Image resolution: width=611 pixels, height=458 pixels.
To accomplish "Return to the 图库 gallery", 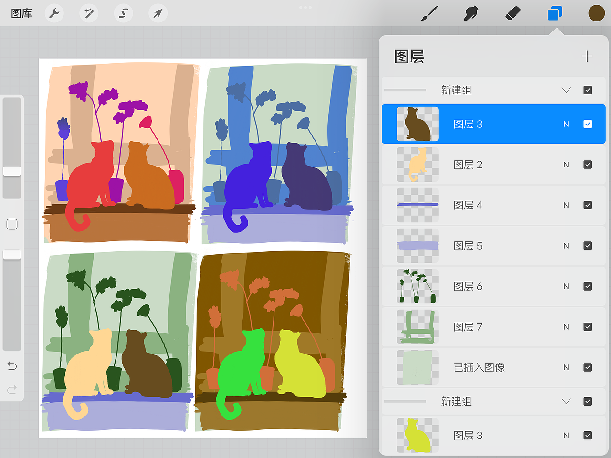I will 21,13.
